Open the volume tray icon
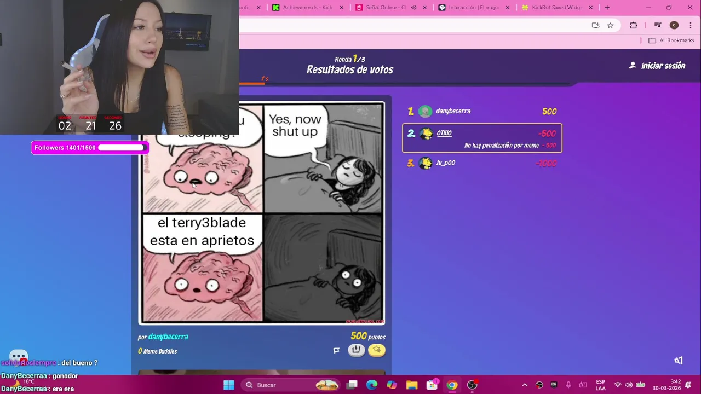Image resolution: width=701 pixels, height=394 pixels. tap(629, 385)
